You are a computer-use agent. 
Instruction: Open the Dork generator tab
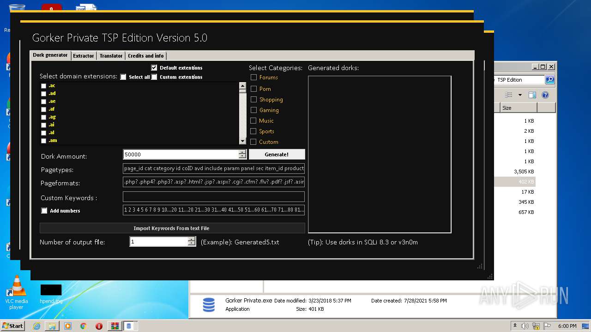tap(50, 55)
